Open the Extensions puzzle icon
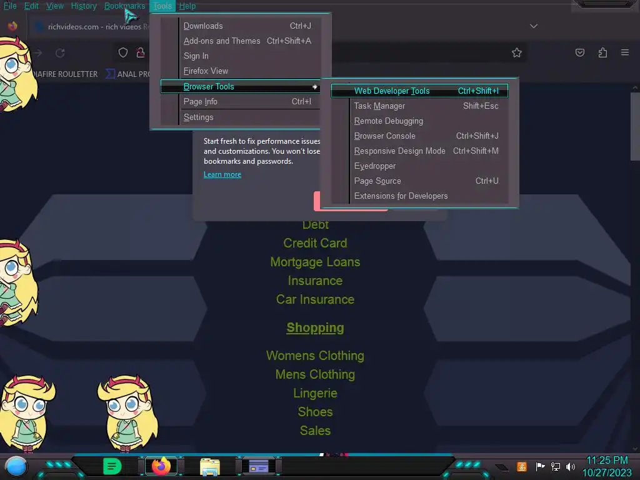Viewport: 640px width, 480px height. pyautogui.click(x=603, y=52)
